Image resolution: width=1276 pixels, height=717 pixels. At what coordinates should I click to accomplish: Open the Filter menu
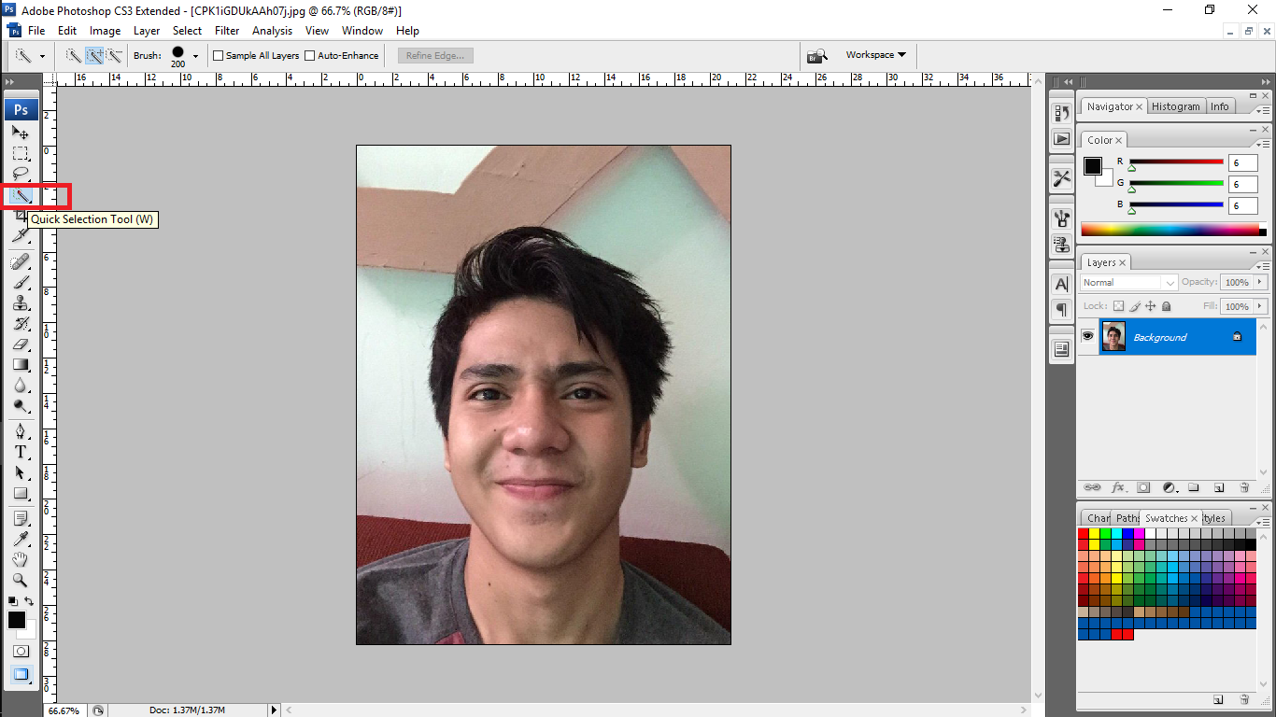(227, 31)
